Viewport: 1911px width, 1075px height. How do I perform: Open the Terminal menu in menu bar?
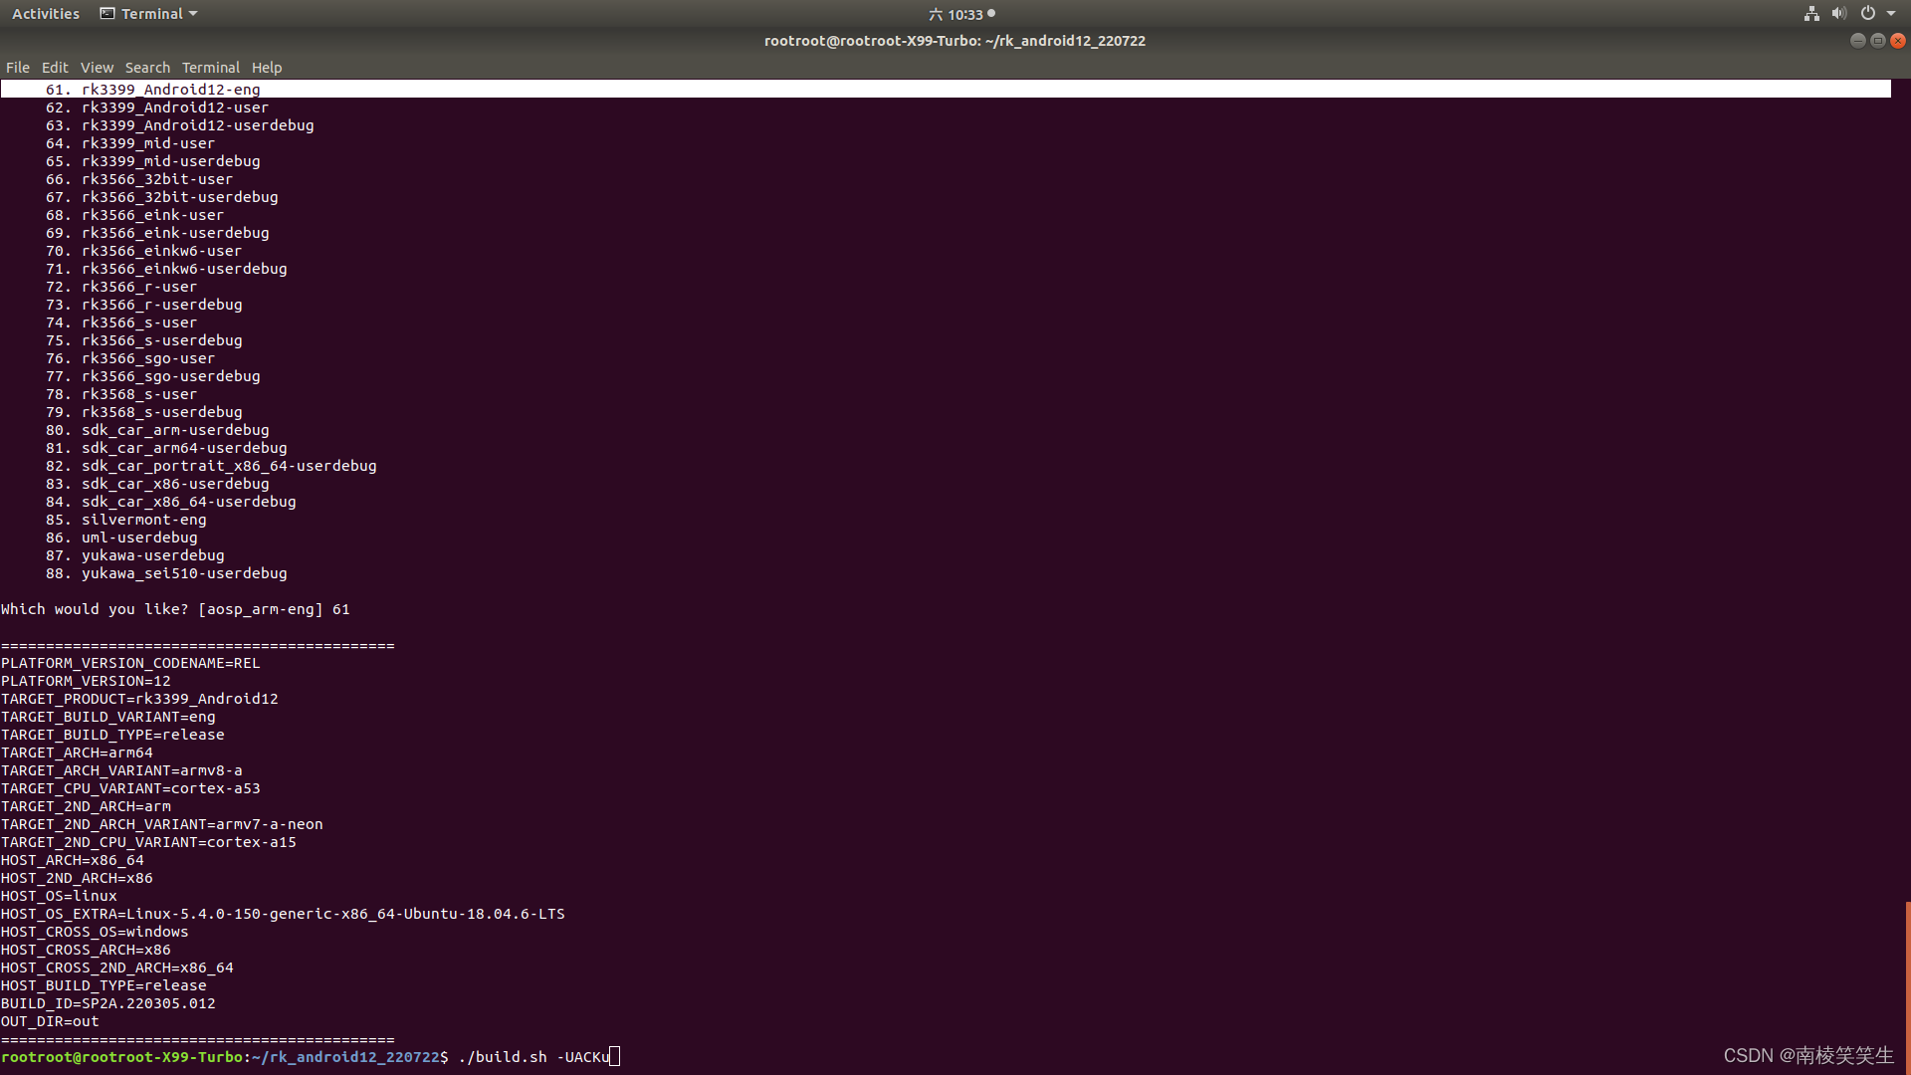point(211,68)
